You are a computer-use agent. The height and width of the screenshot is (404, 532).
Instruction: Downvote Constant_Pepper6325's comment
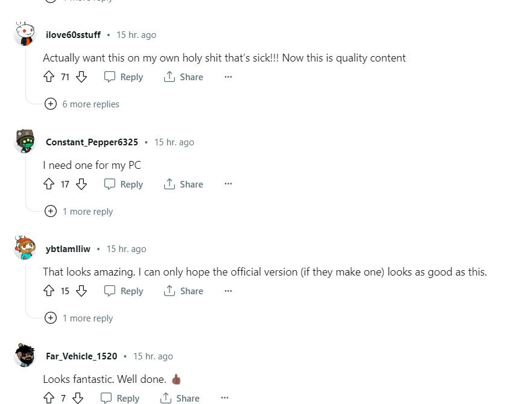click(81, 185)
